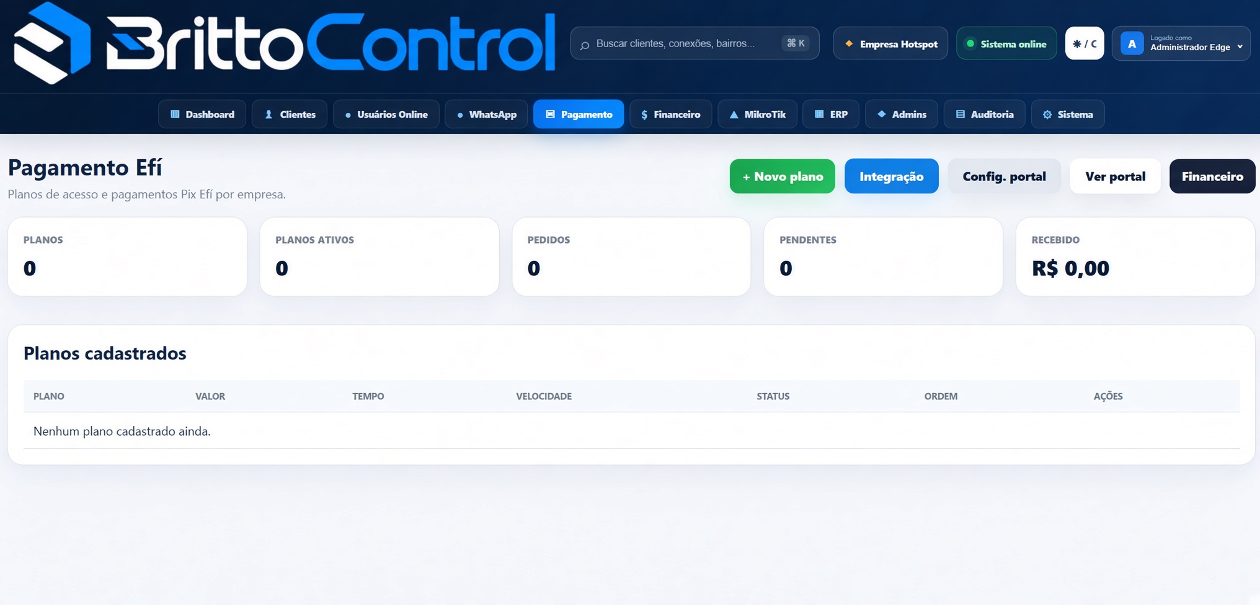Screen dimensions: 1260x605
Task: Click the green Sistema online indicator dot
Action: (x=970, y=43)
